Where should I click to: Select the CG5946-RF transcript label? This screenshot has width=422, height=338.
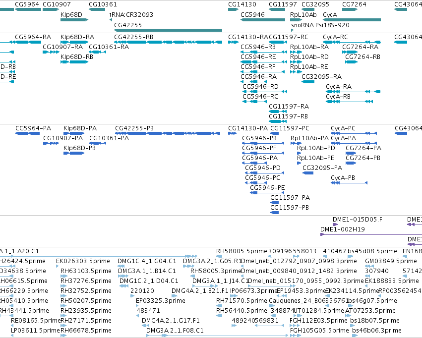pyautogui.click(x=258, y=67)
